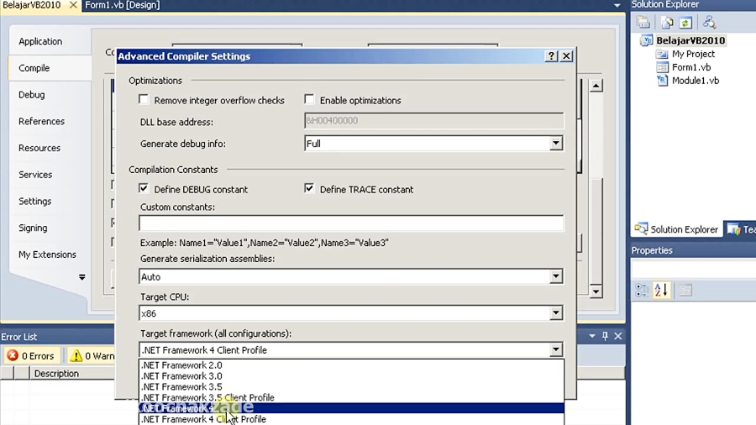Open the active documents dropdown arrow
756x425 pixels.
(x=617, y=5)
